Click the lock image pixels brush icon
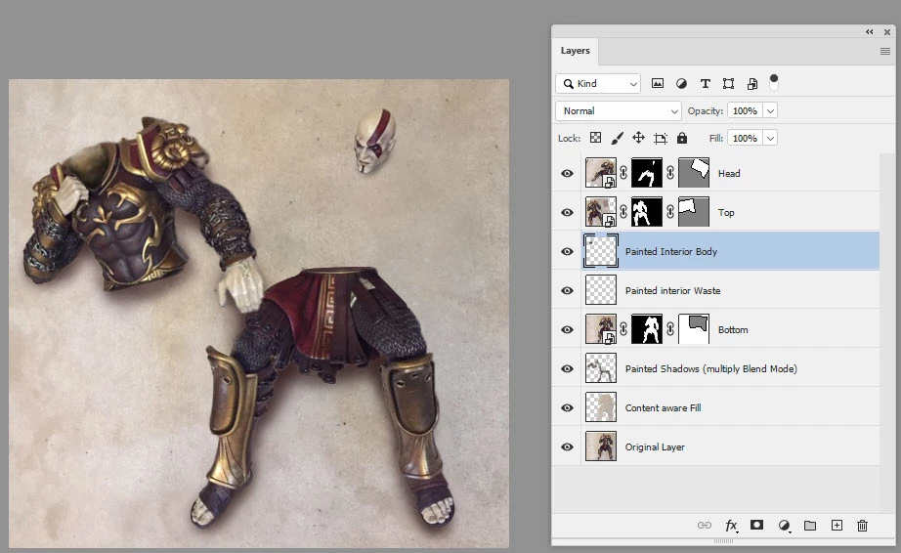 (x=617, y=139)
